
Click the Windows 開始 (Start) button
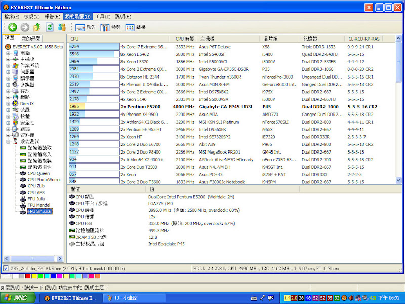[x=17, y=298]
